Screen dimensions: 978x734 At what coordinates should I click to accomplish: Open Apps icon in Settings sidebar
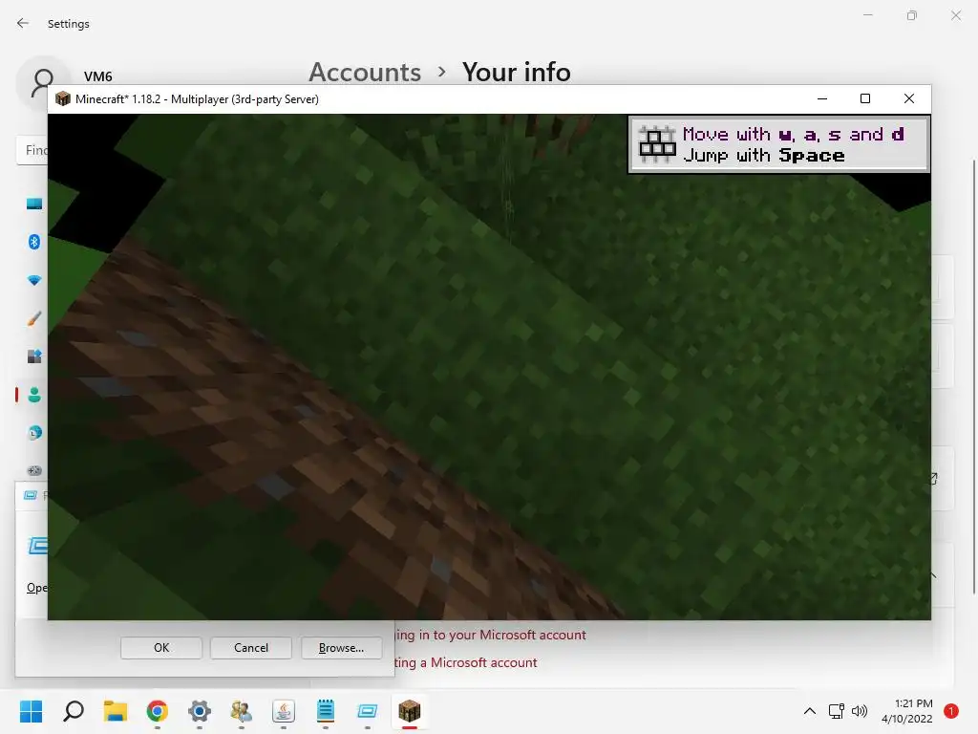pos(34,356)
